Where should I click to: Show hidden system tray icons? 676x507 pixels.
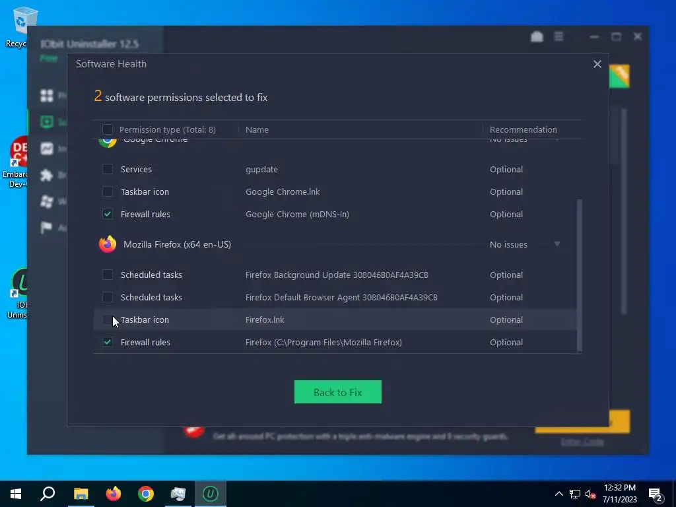point(558,494)
